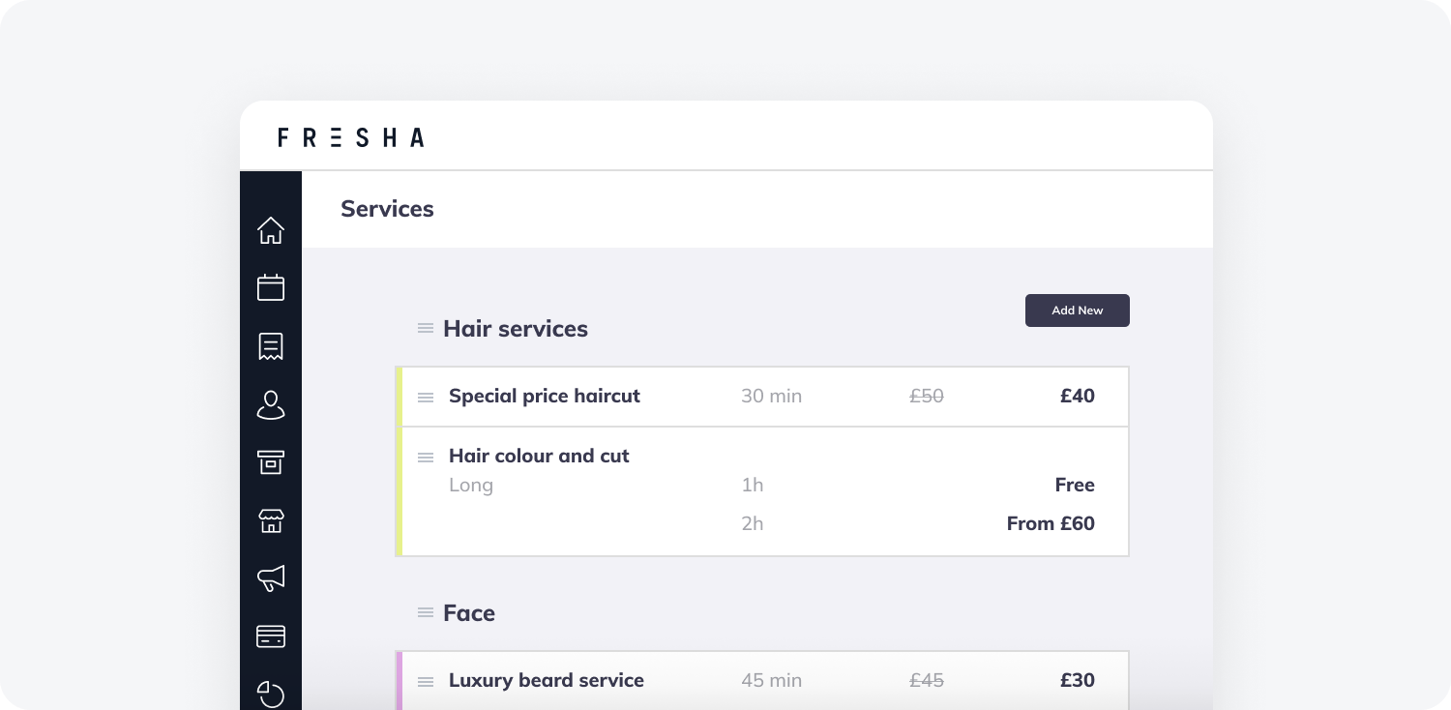The width and height of the screenshot is (1451, 710).
Task: Open the Special price haircut service
Action: click(762, 397)
